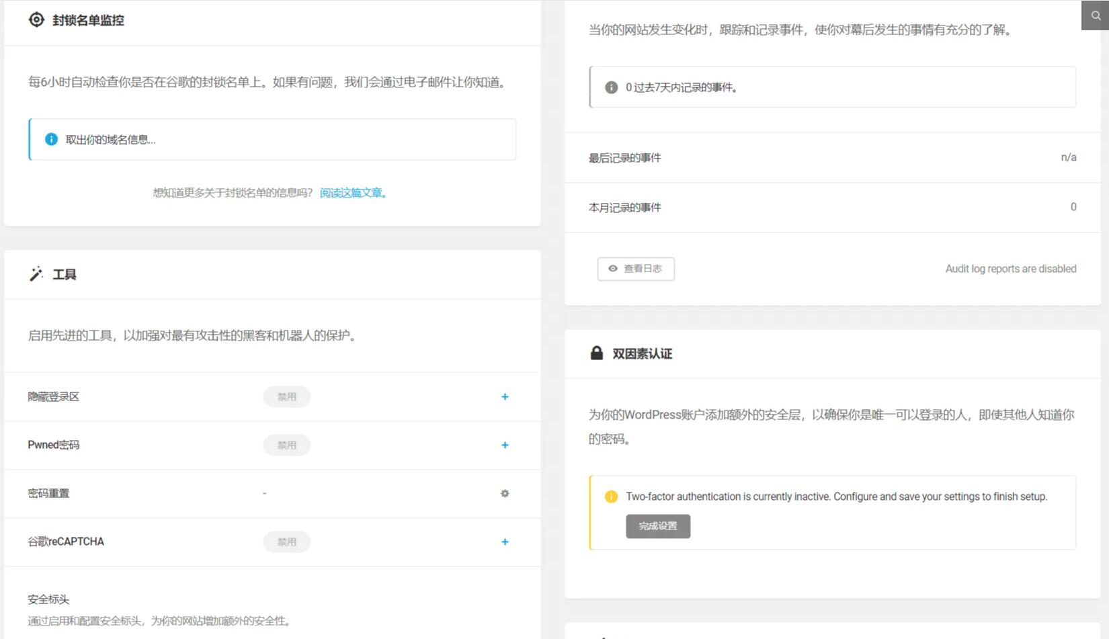
Task: Select the 密码重置 label
Action: point(48,493)
